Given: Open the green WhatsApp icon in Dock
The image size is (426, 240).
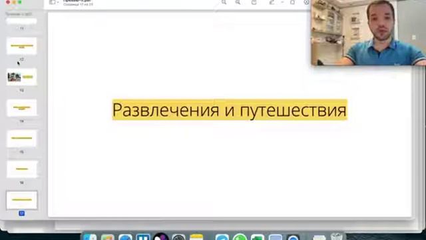Looking at the screenshot, I should pyautogui.click(x=240, y=237).
